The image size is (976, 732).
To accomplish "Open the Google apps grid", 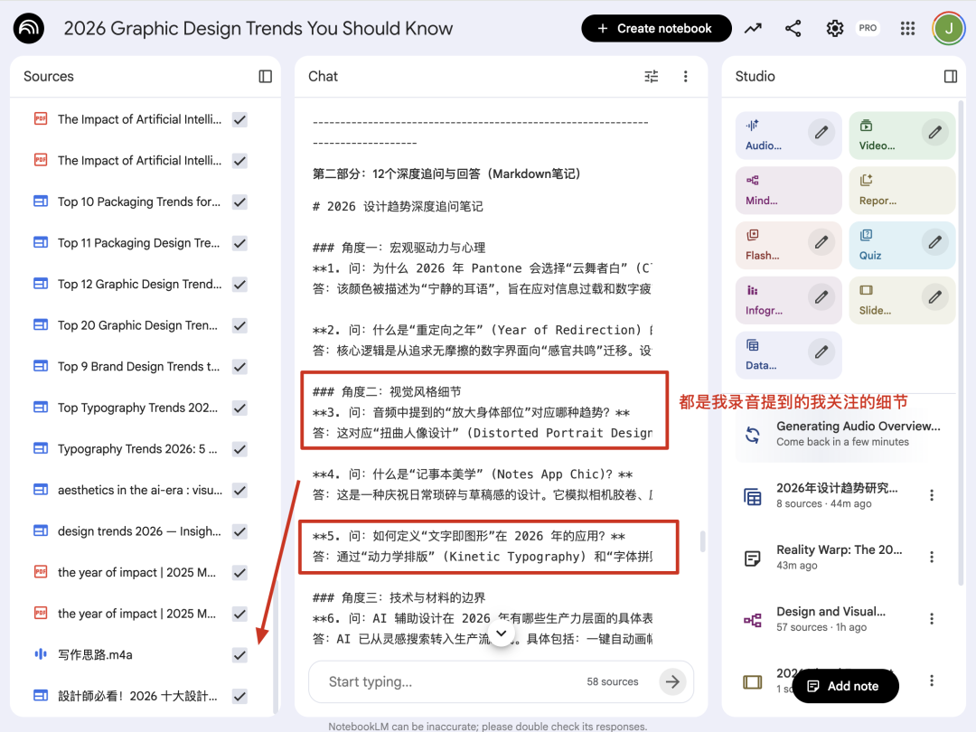I will [x=907, y=29].
